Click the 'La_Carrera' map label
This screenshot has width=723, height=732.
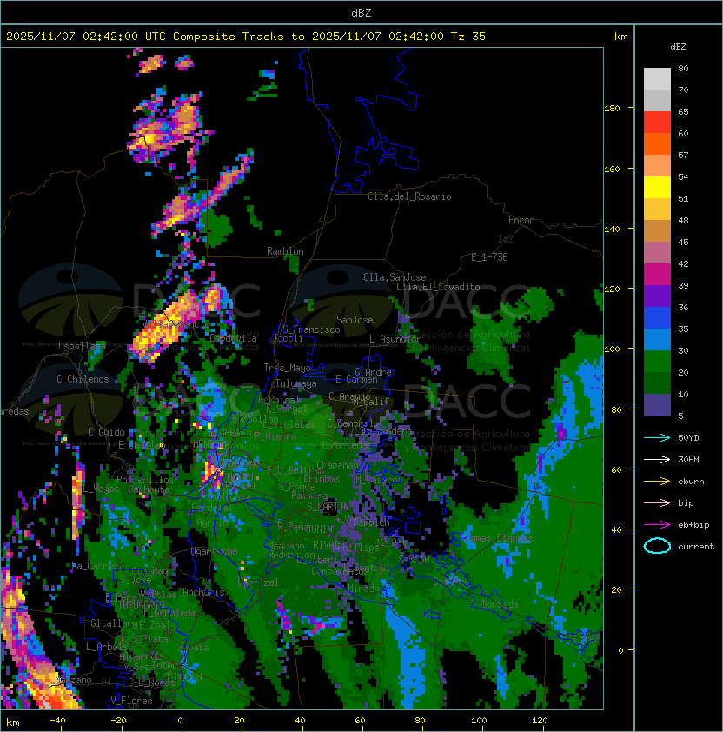[98, 566]
